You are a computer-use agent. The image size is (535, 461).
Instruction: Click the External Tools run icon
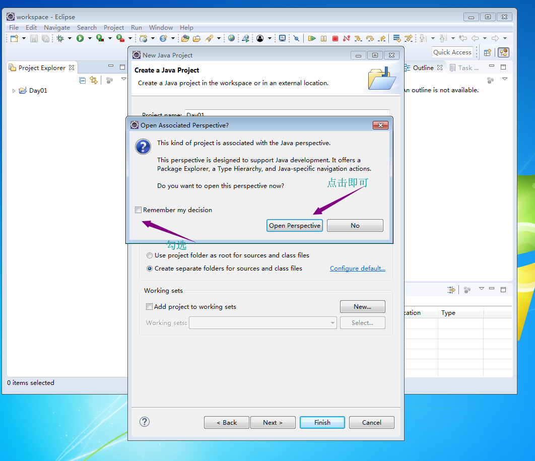pyautogui.click(x=120, y=38)
